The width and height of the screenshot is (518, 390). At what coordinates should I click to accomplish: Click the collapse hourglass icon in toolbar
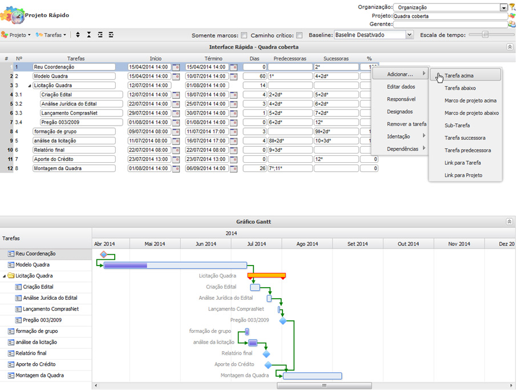click(89, 35)
